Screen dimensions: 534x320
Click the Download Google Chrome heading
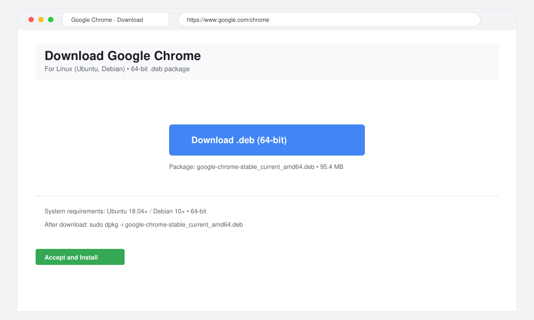click(123, 56)
